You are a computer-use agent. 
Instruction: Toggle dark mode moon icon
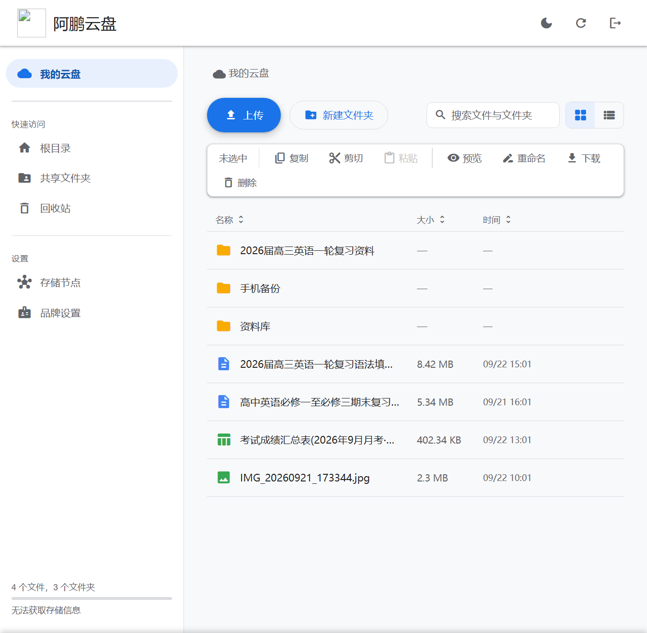(x=546, y=23)
